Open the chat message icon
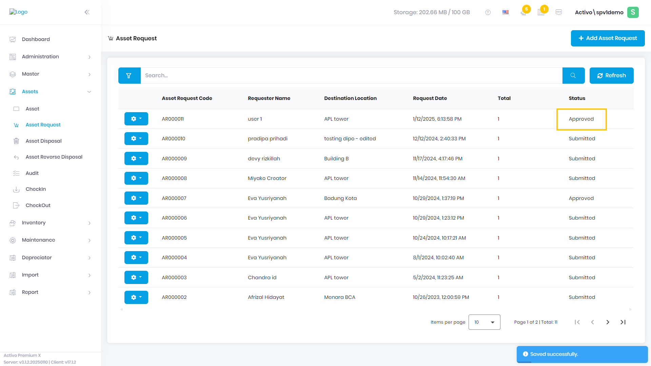 [x=559, y=13]
